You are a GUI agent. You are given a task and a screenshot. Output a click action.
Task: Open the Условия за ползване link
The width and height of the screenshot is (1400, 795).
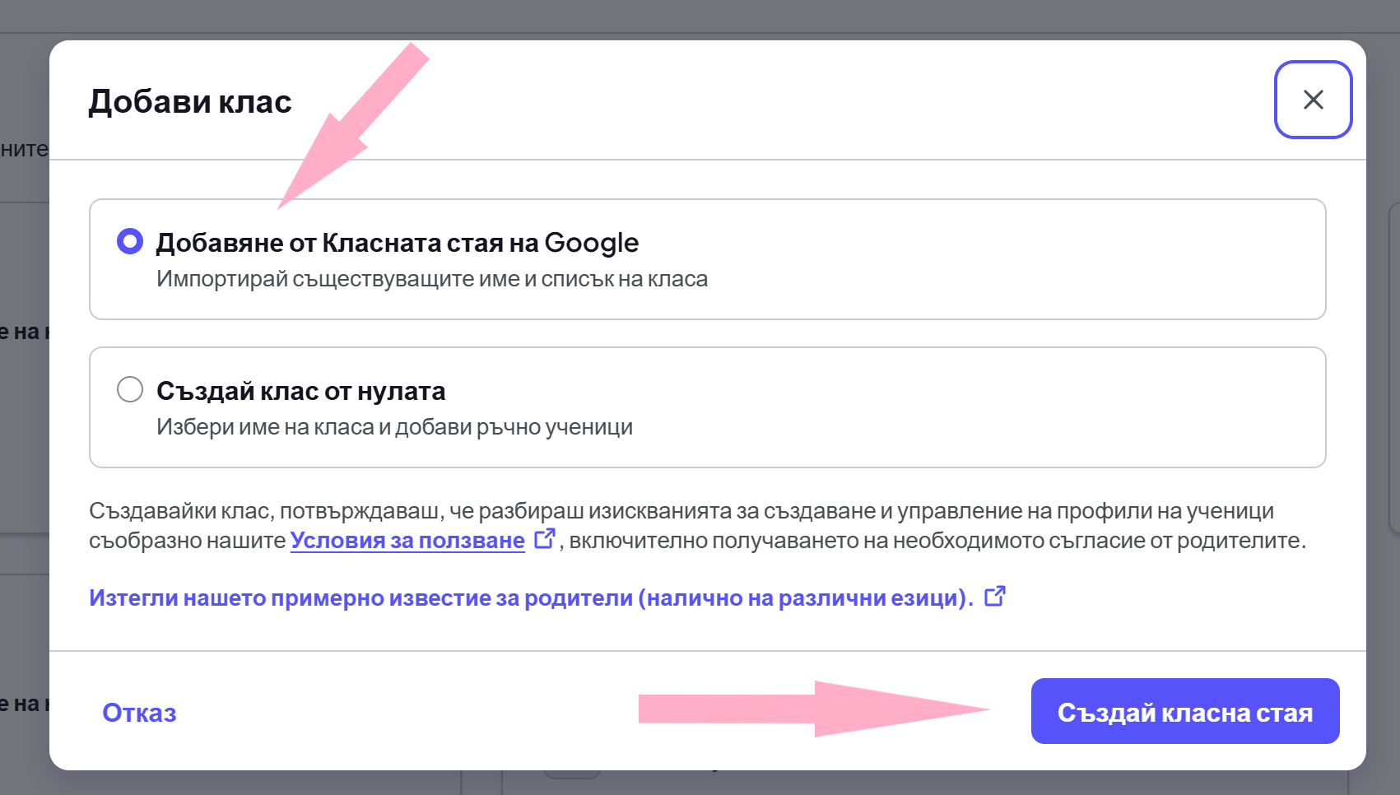pyautogui.click(x=407, y=541)
